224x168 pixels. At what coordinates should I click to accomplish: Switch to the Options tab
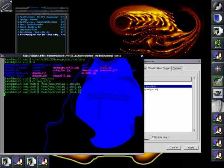[177, 69]
